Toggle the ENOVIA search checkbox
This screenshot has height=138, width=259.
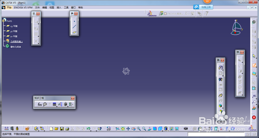165,14
